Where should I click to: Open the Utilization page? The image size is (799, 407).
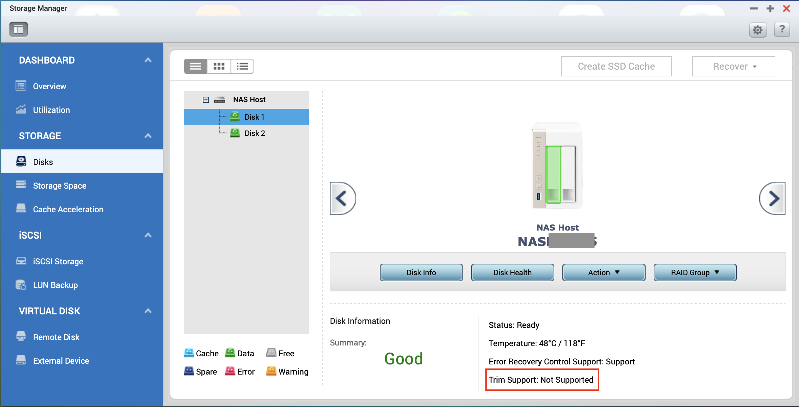pyautogui.click(x=51, y=110)
